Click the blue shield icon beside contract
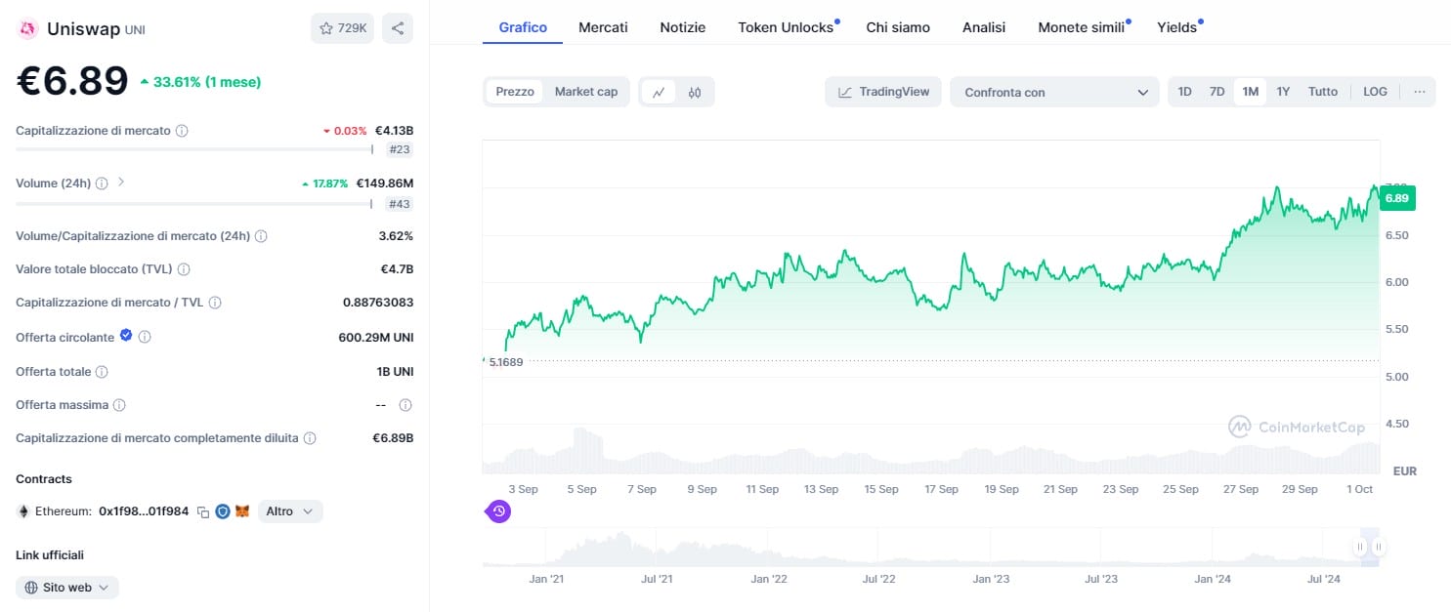 tap(223, 511)
